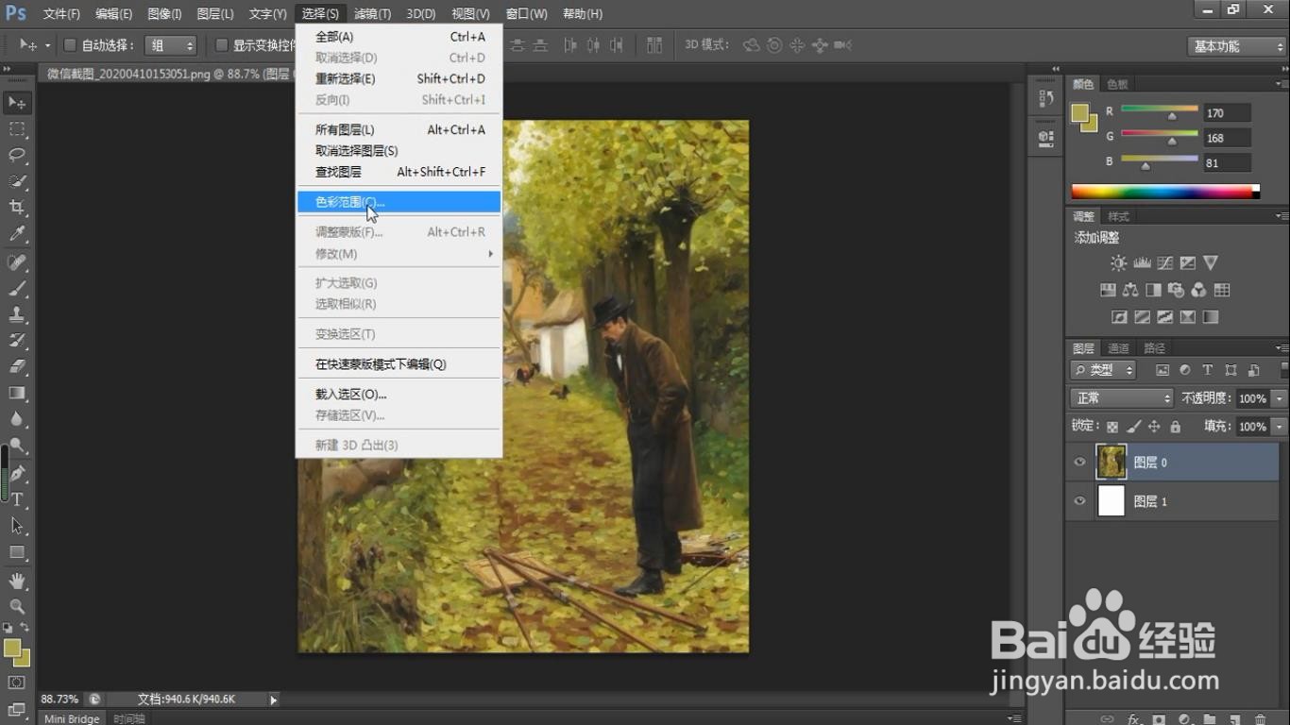Add an Invert adjustment
This screenshot has width=1290, height=725.
coord(1119,317)
